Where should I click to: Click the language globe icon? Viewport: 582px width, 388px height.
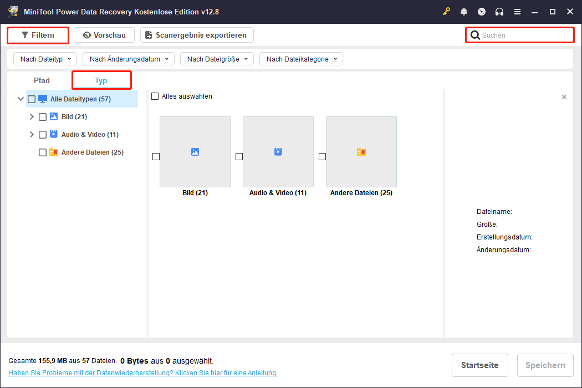[481, 11]
